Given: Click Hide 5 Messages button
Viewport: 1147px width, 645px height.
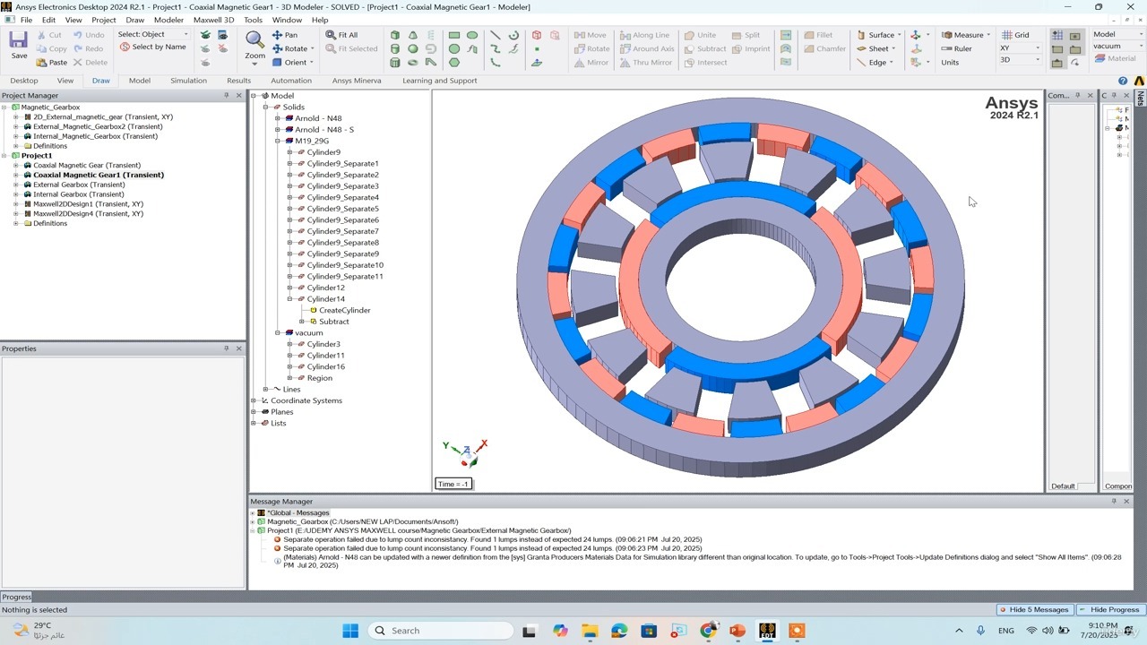Looking at the screenshot, I should click(1033, 610).
